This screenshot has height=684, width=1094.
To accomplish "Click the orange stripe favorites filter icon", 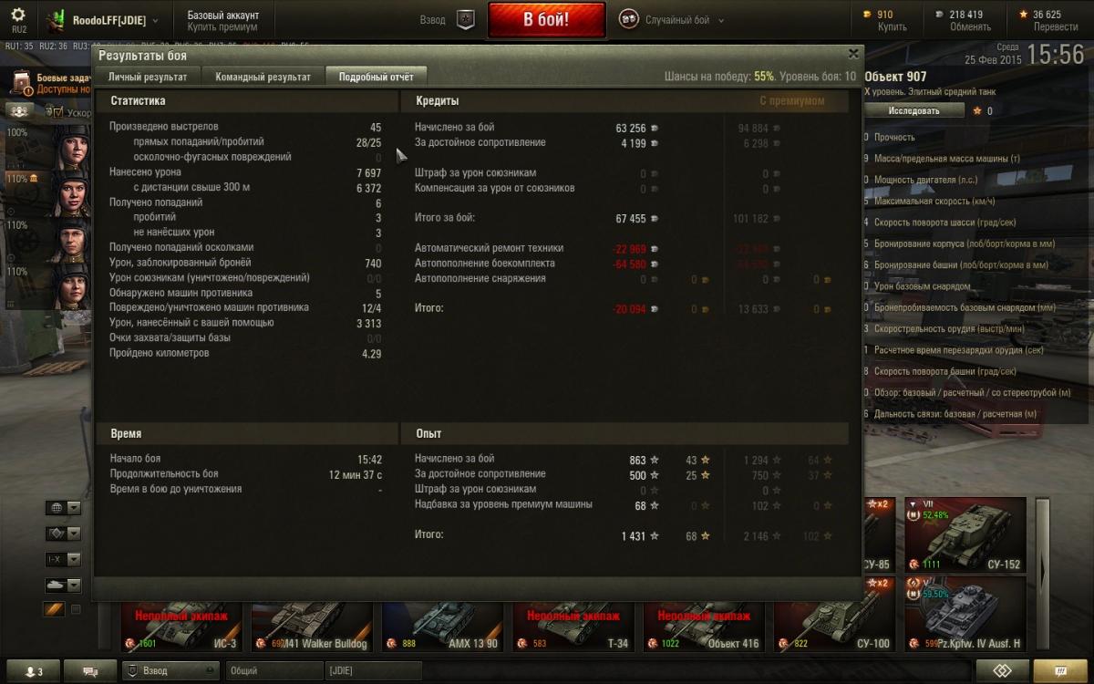I will click(56, 609).
